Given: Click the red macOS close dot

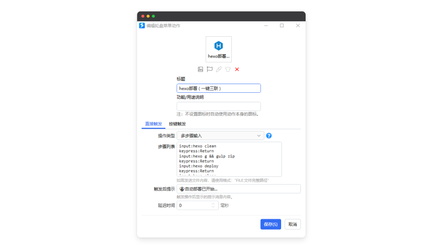Looking at the screenshot, I should point(143,16).
